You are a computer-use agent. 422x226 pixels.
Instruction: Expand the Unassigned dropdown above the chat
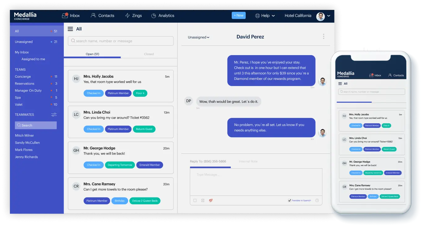tap(198, 37)
